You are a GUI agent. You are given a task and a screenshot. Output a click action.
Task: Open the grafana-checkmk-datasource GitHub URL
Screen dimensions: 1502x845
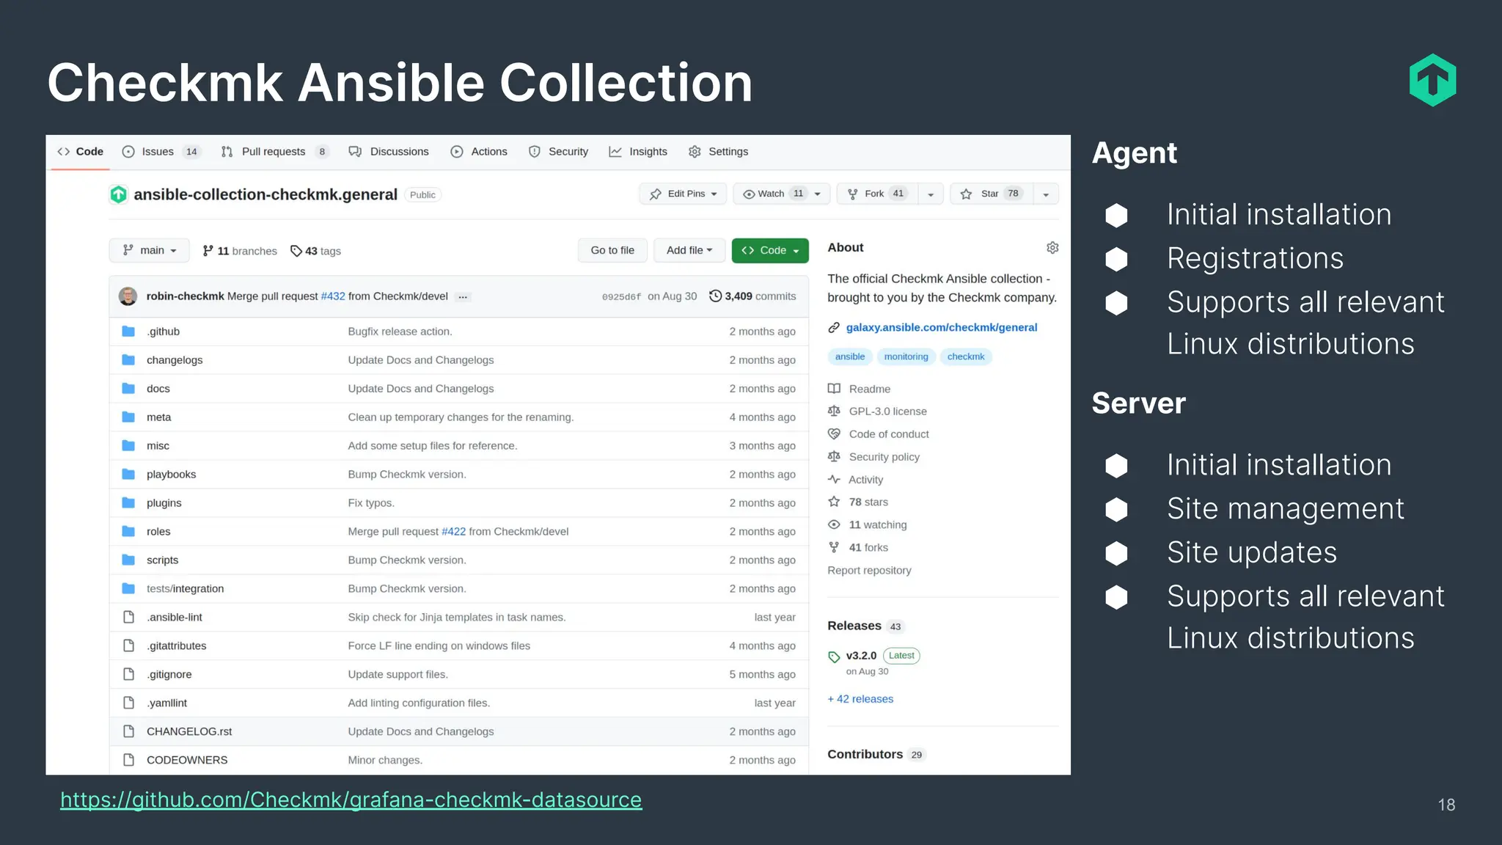pos(351,800)
